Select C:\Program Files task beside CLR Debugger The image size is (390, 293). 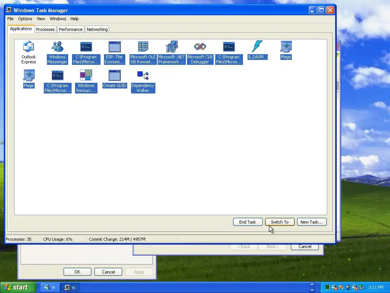point(229,53)
